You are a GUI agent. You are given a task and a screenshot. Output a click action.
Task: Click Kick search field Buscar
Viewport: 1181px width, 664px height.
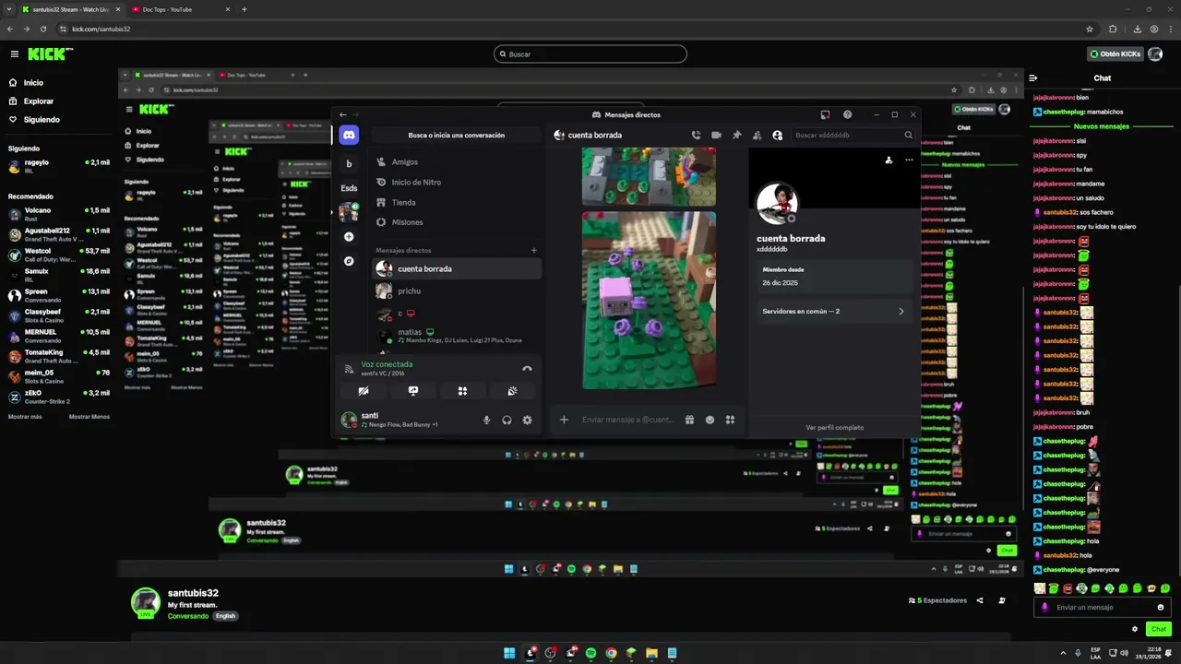(x=590, y=54)
